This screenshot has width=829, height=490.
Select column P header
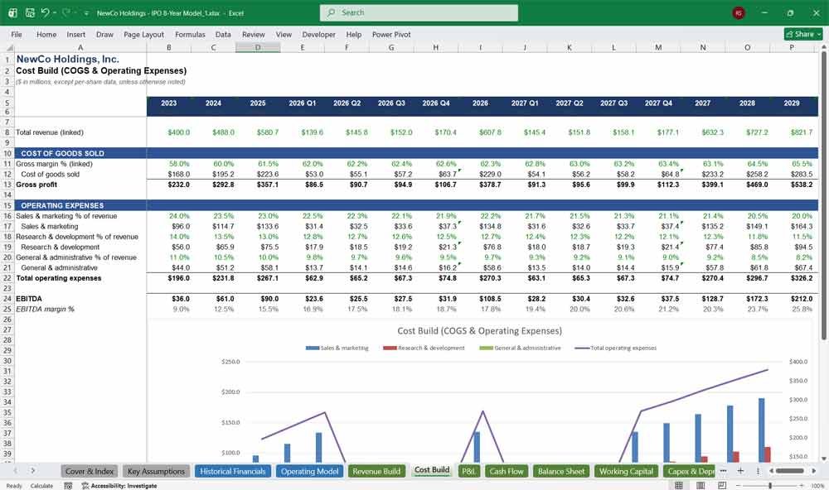click(x=792, y=47)
